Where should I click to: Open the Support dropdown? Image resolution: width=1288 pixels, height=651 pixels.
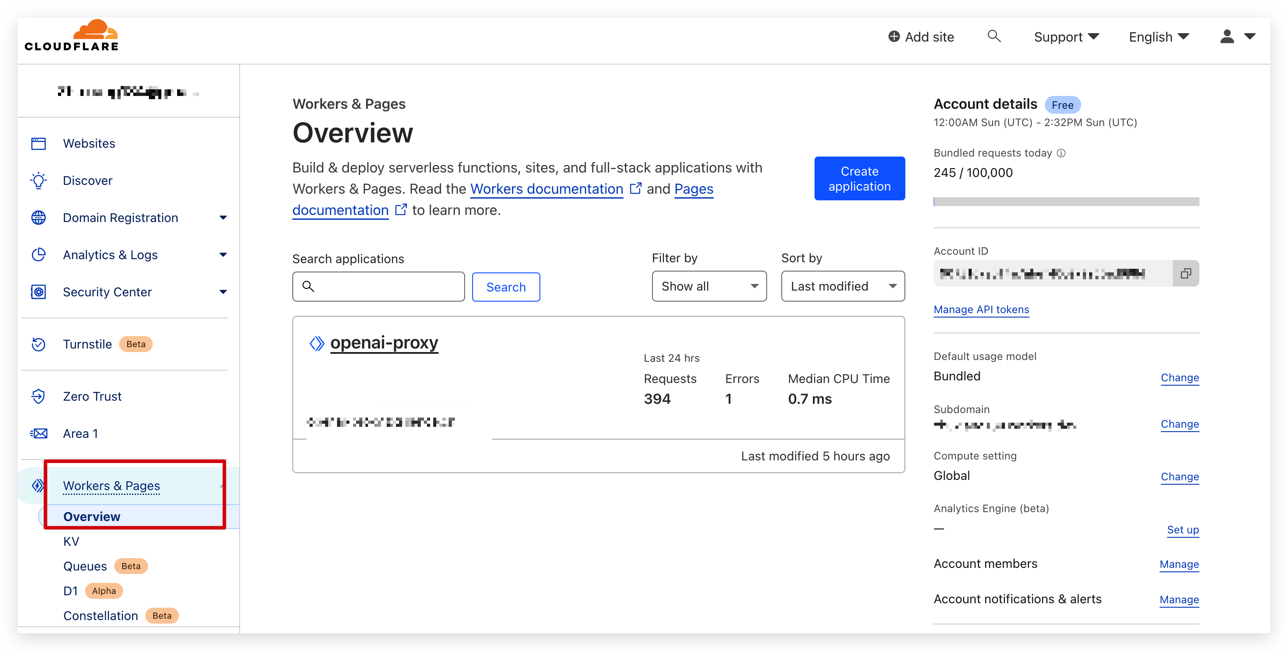pyautogui.click(x=1066, y=37)
